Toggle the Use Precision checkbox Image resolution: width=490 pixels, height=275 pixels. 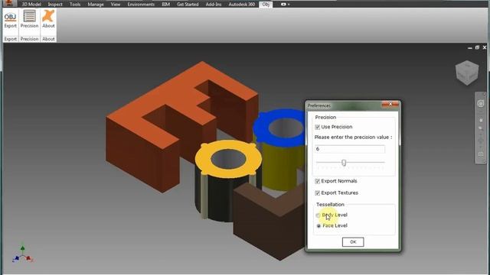tap(318, 127)
